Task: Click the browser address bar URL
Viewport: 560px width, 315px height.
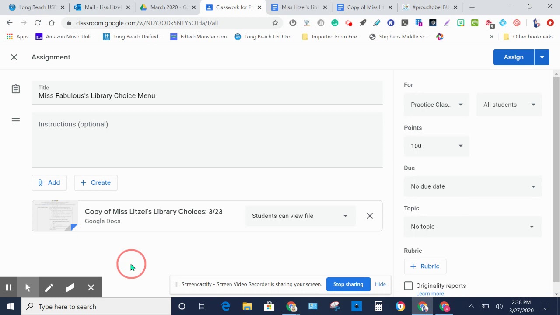Action: [147, 23]
